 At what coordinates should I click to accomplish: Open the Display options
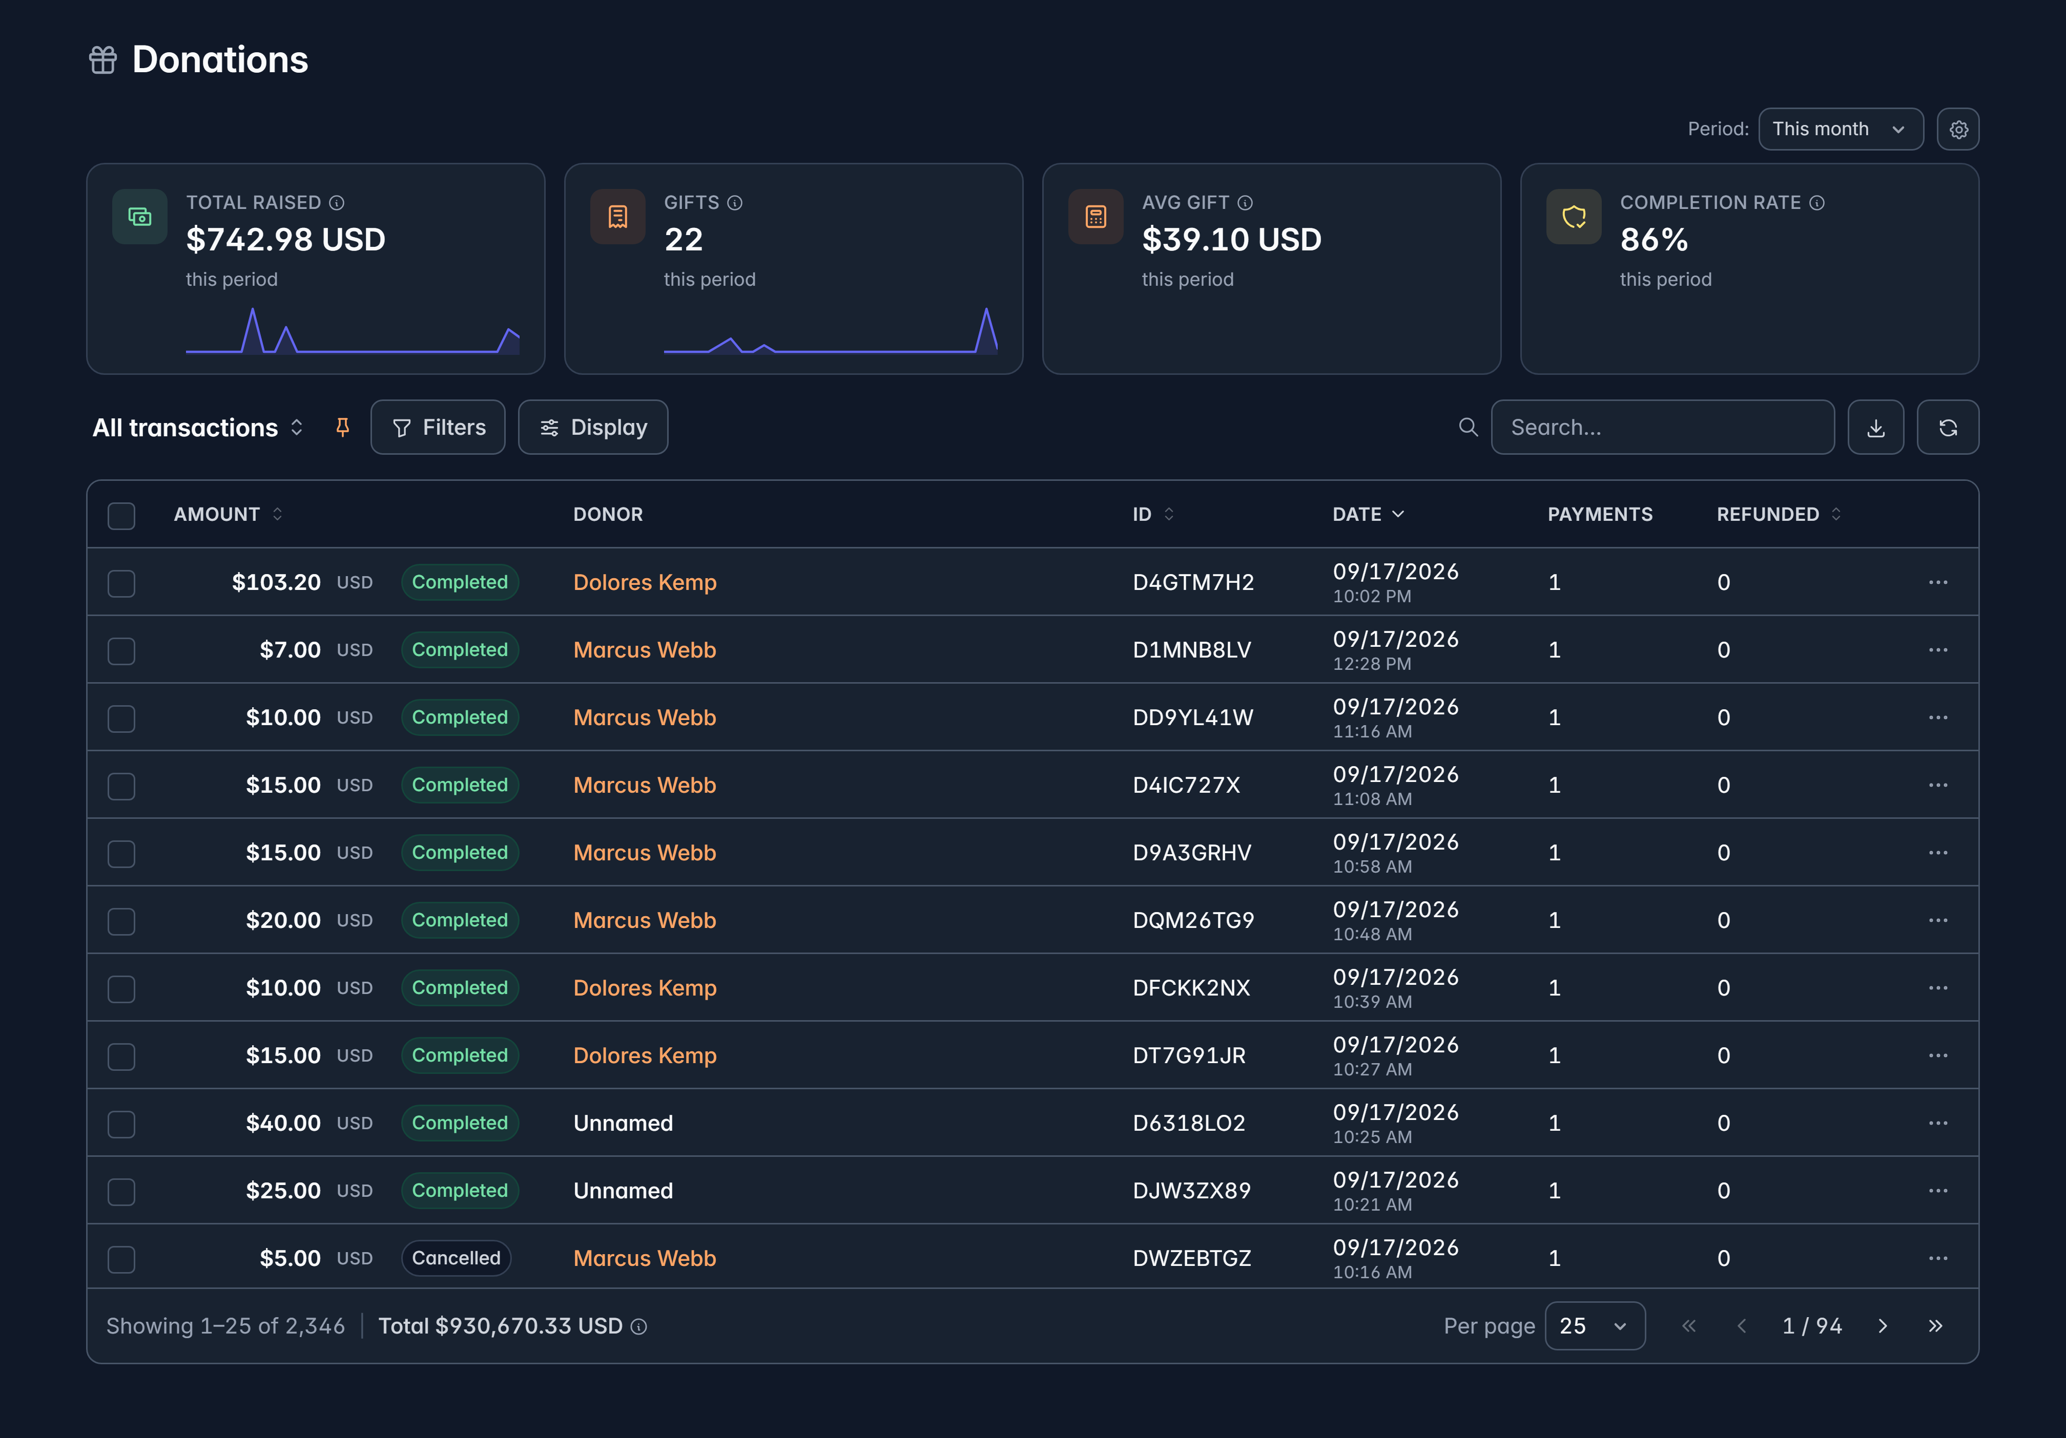coord(593,427)
